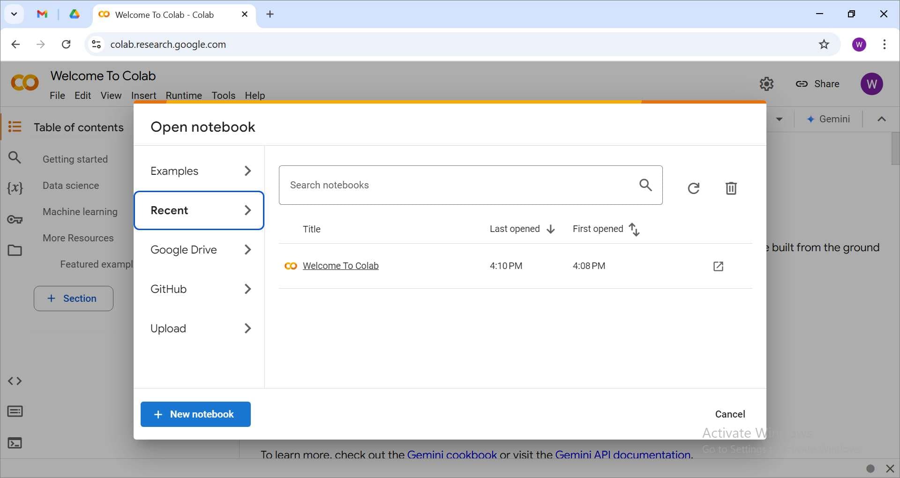Image resolution: width=900 pixels, height=478 pixels.
Task: Click the New notebook button
Action: pyautogui.click(x=195, y=414)
